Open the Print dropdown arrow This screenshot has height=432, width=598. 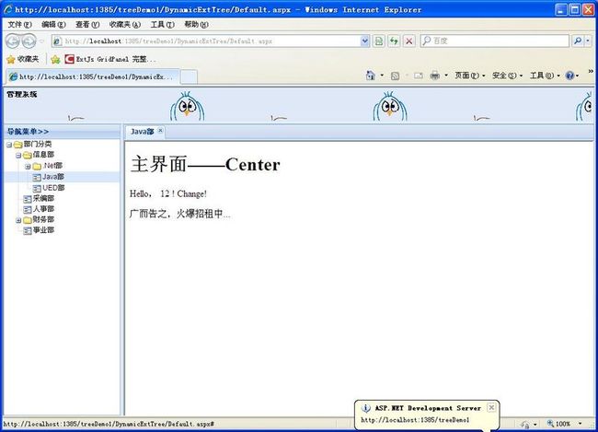point(446,76)
